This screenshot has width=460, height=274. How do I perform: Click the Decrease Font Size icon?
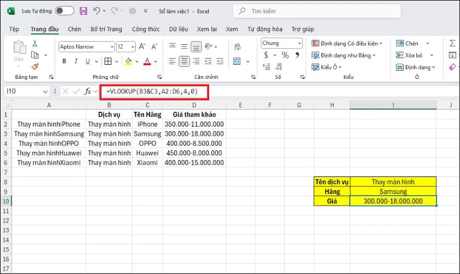click(154, 47)
